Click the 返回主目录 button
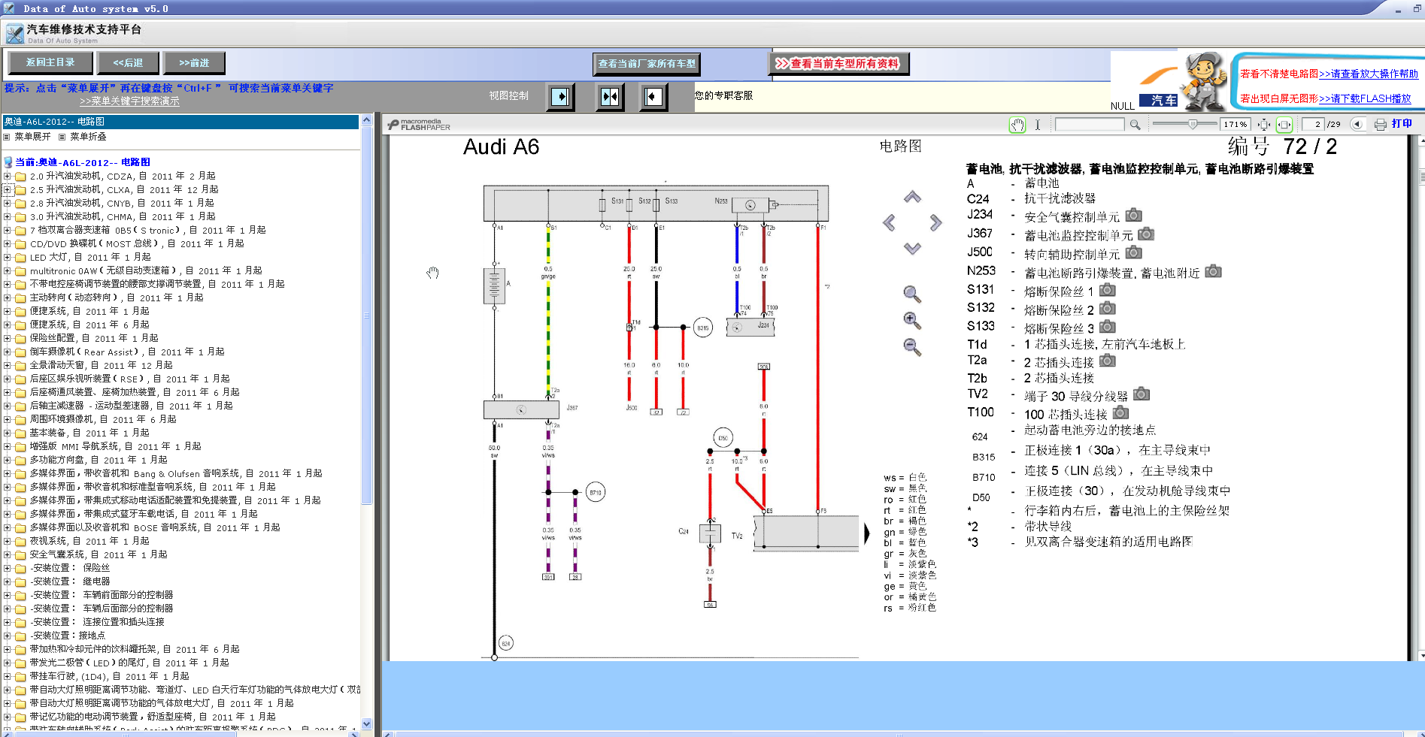This screenshot has height=737, width=1425. pyautogui.click(x=50, y=62)
